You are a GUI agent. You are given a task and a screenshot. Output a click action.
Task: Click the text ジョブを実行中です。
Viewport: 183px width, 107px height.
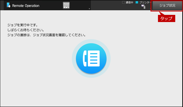pos(22,25)
